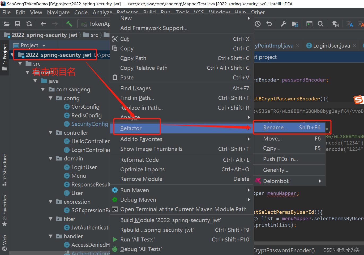The image size is (364, 255).
Task: Collapse the 2022_spring-security_jwt project root
Action: (12, 55)
